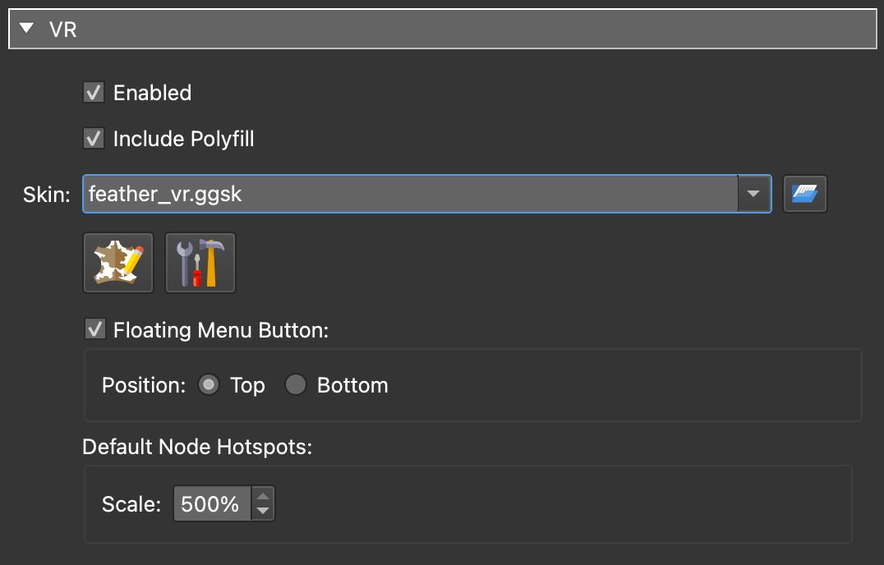The width and height of the screenshot is (884, 565).
Task: Decrease Scale with the down stepper arrow
Action: [263, 510]
